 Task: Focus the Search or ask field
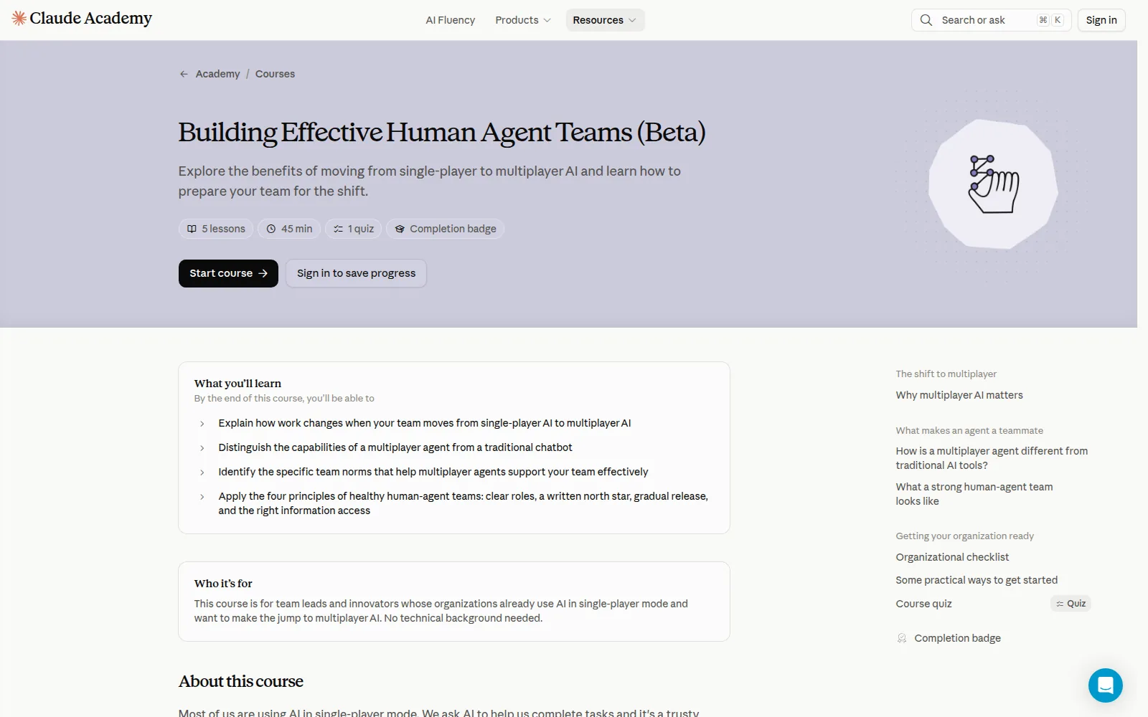[x=991, y=20]
